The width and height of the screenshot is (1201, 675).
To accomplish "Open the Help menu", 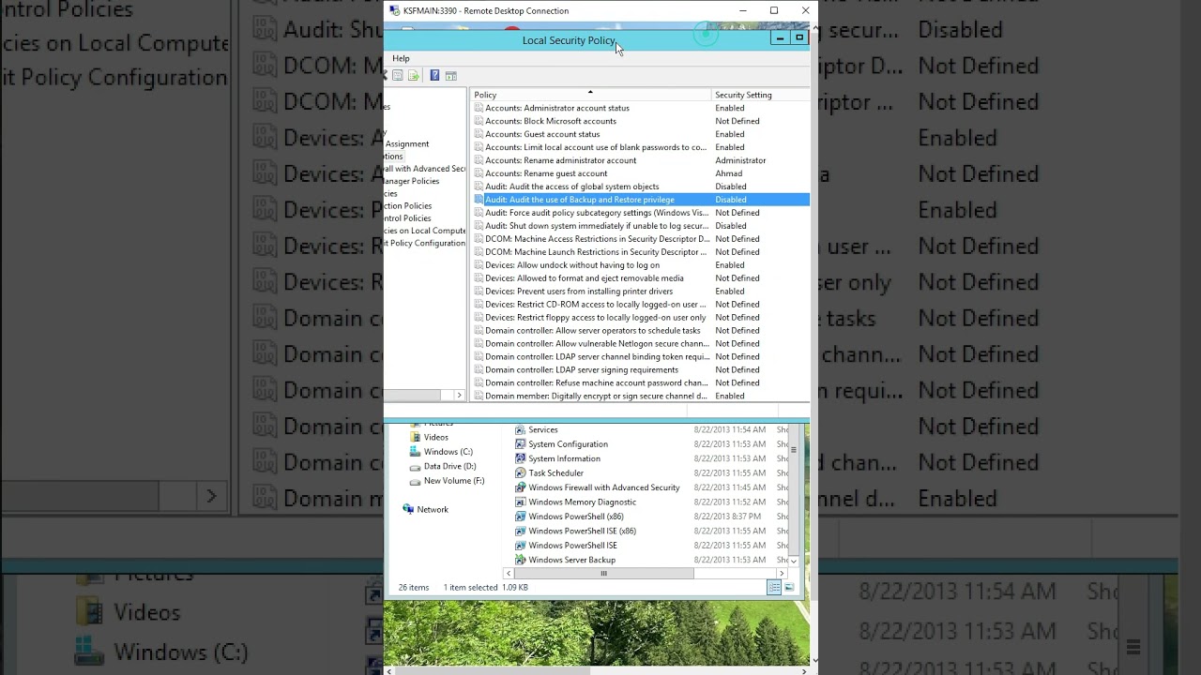I will pos(401,58).
